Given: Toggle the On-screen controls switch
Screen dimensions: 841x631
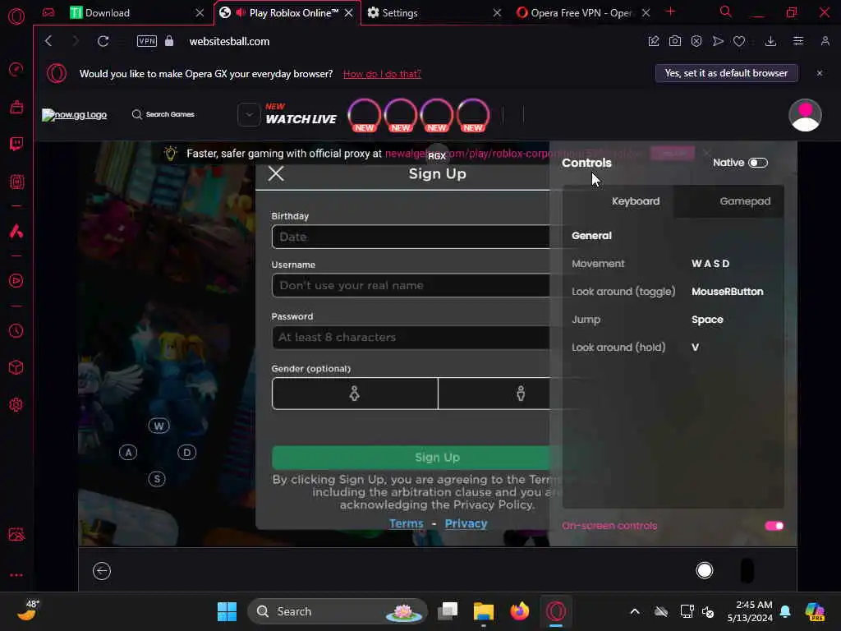Looking at the screenshot, I should click(774, 526).
